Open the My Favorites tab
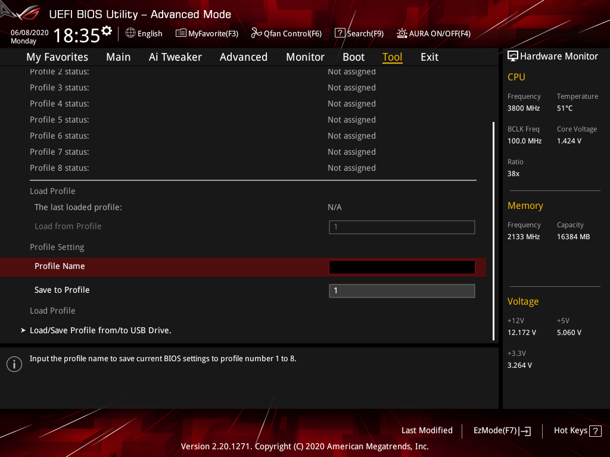Viewport: 610px width, 457px height. tap(57, 57)
